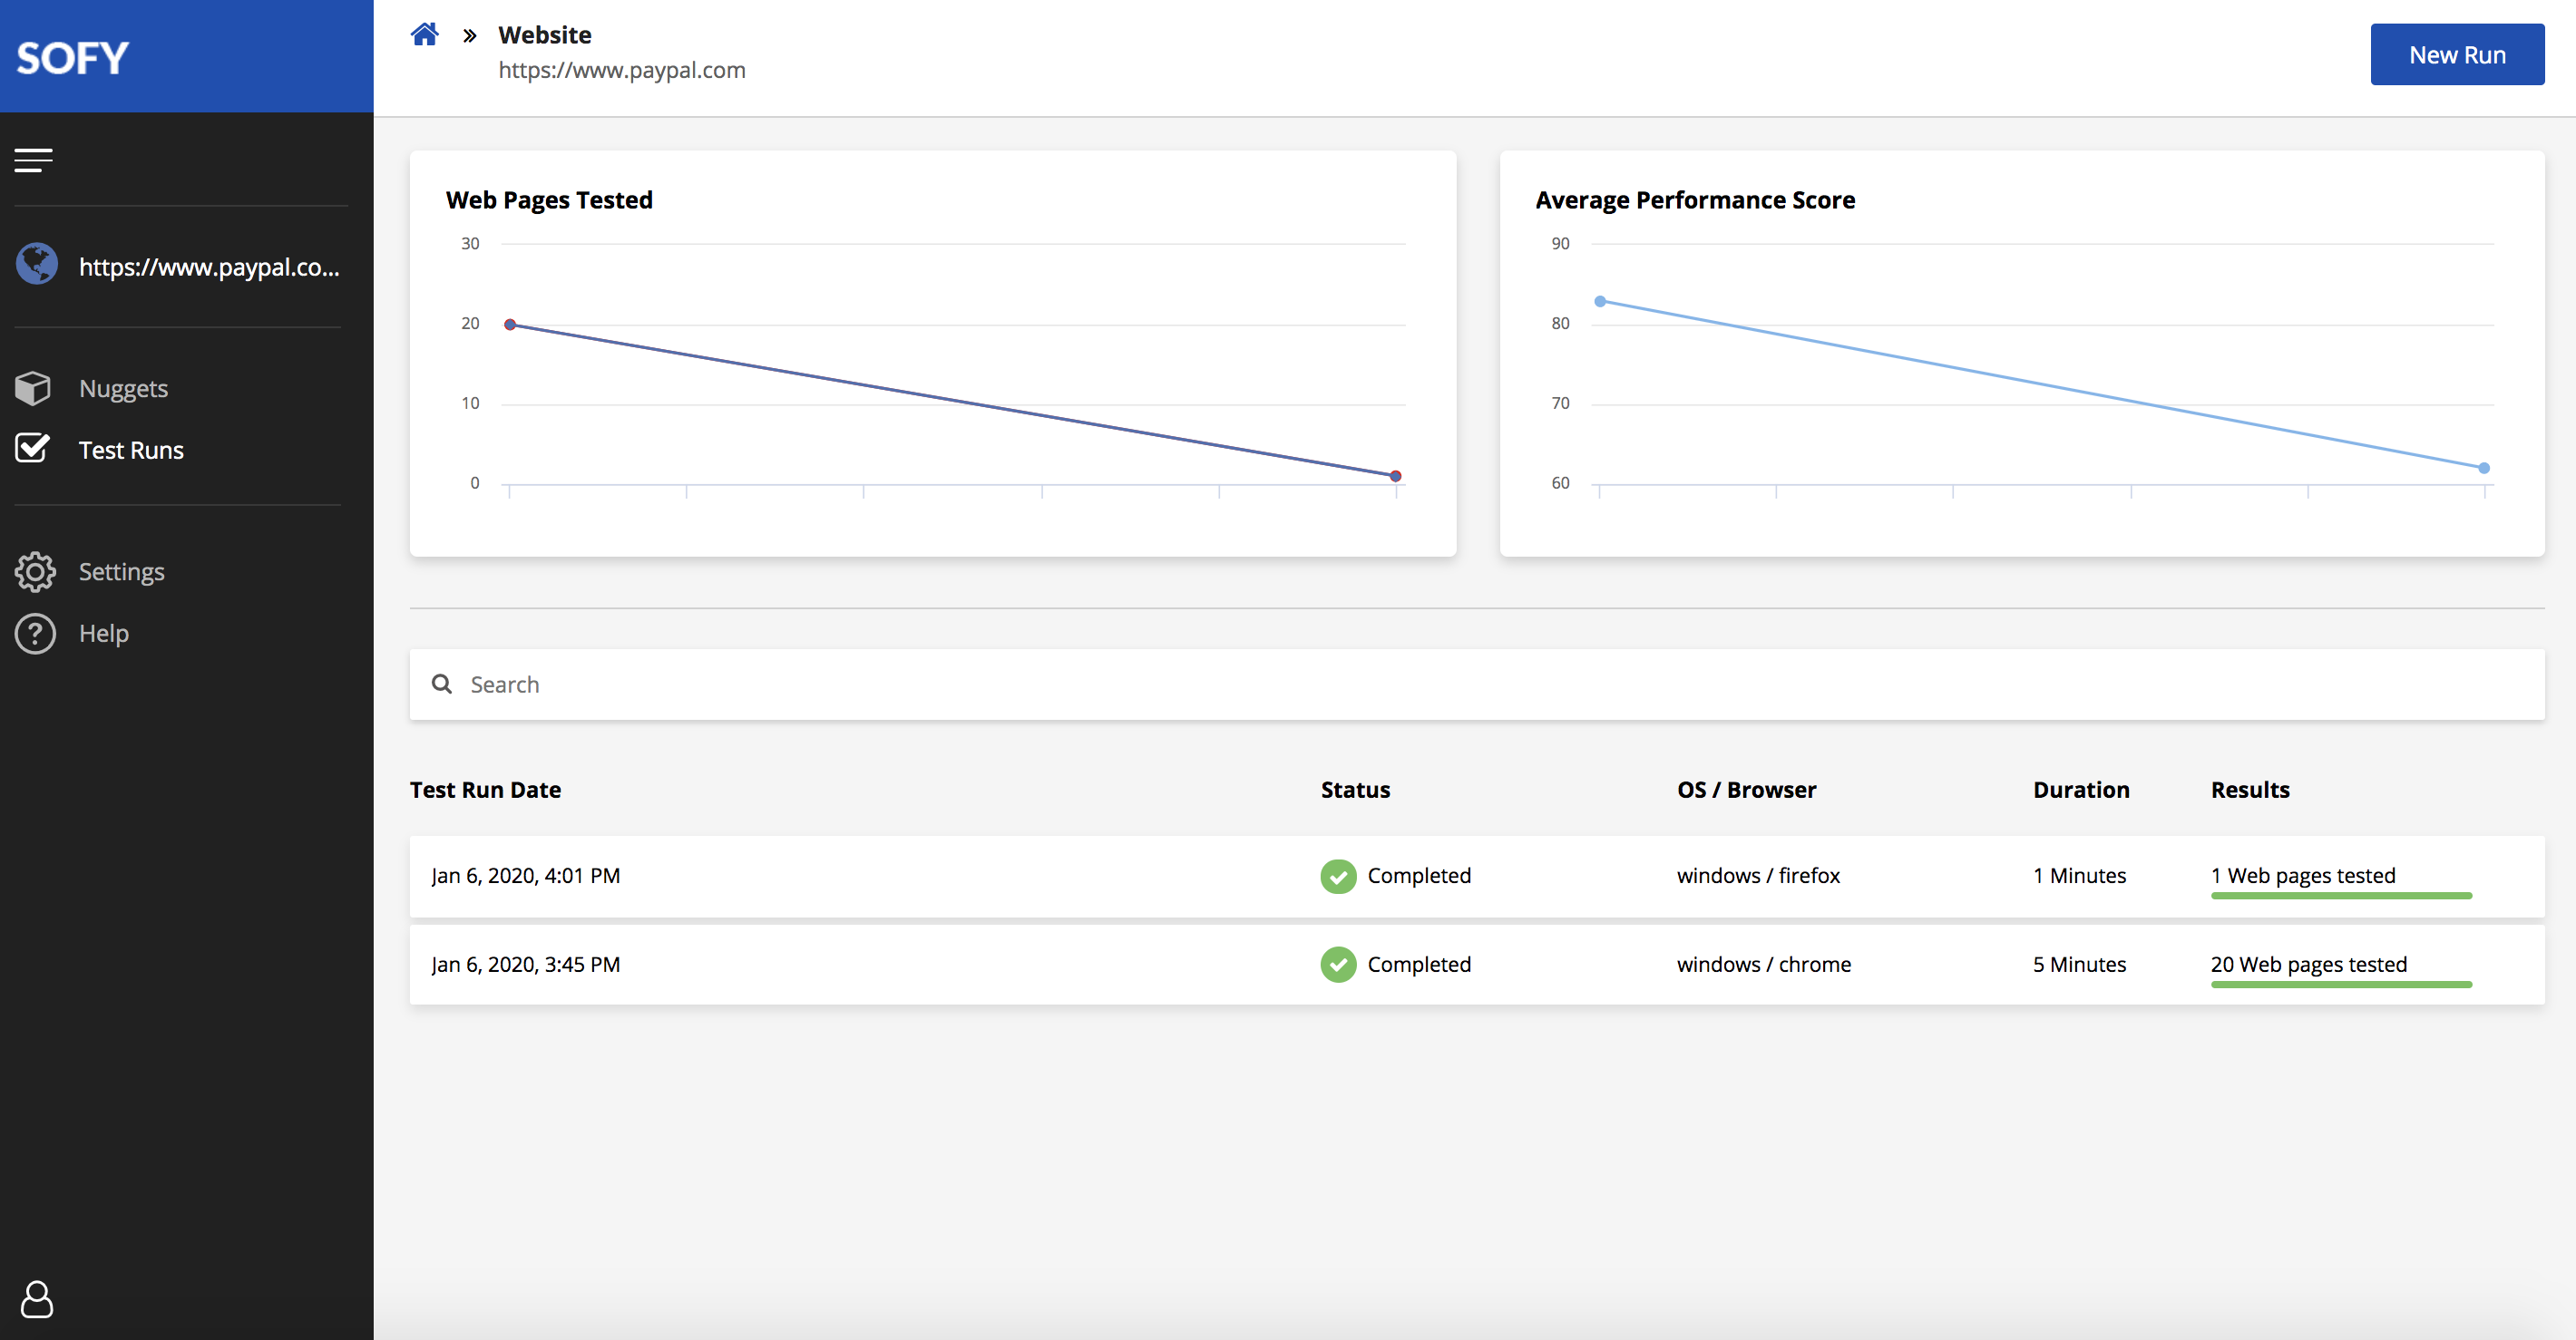The image size is (2576, 1340).
Task: Click the 20-value point on Web Pages Tested chart
Action: coord(510,325)
